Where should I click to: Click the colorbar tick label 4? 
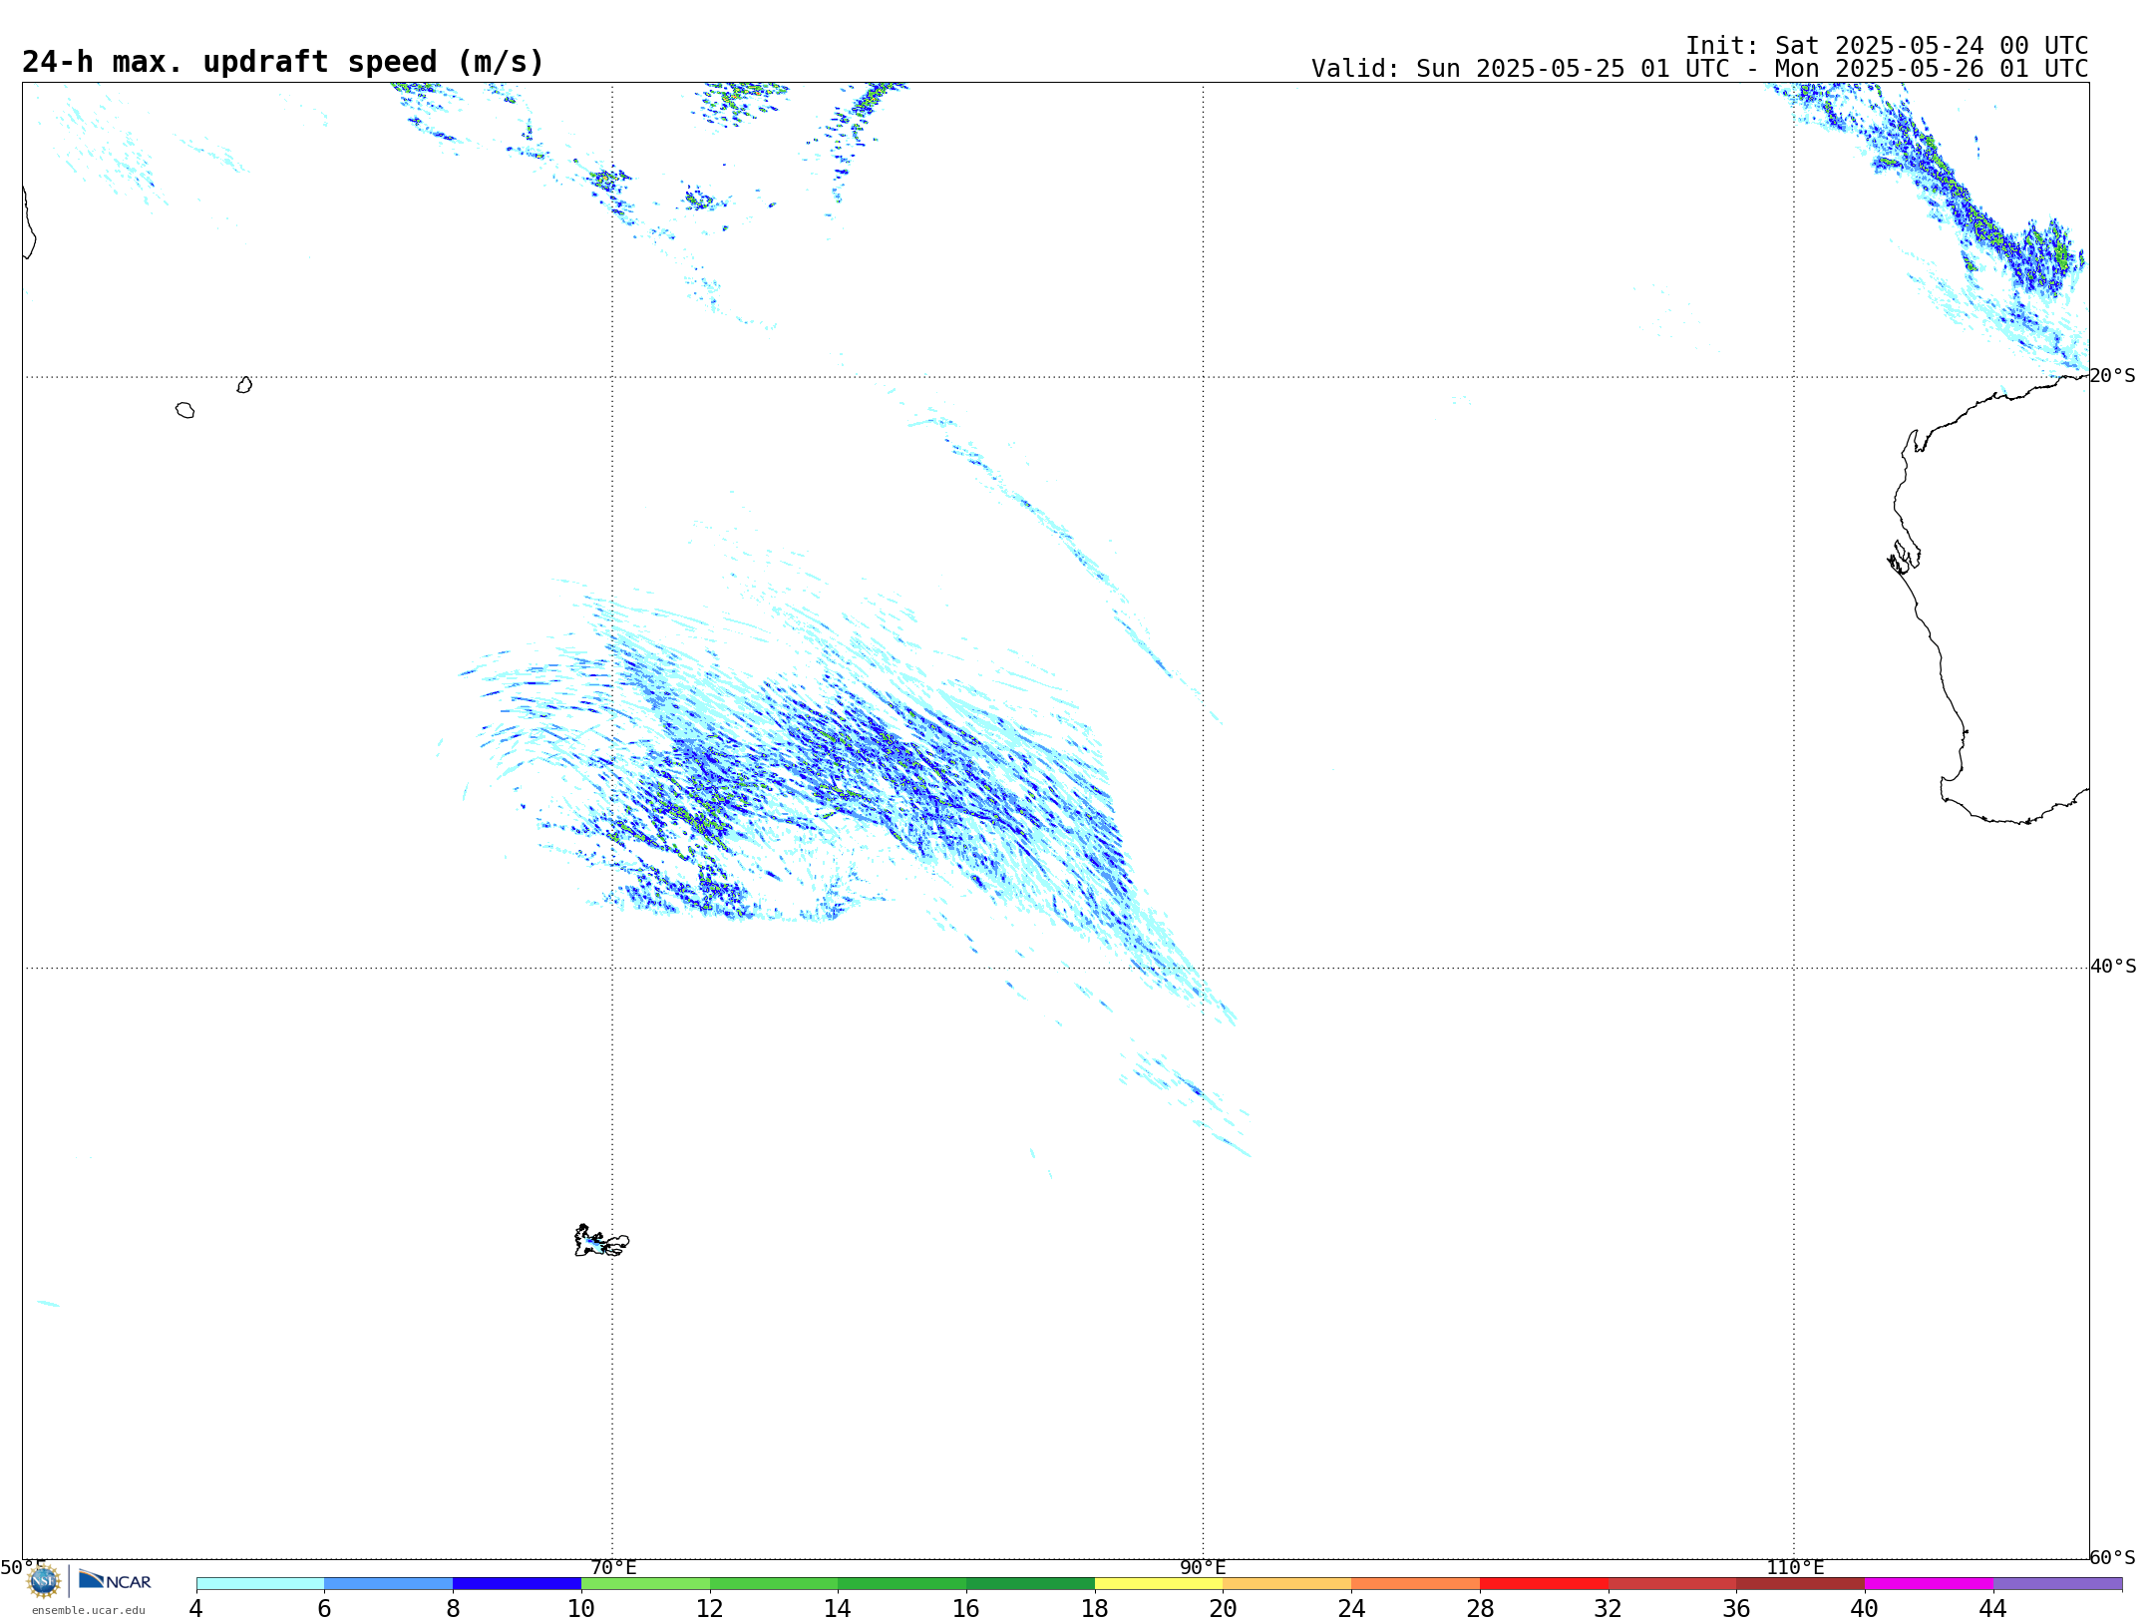196,1608
